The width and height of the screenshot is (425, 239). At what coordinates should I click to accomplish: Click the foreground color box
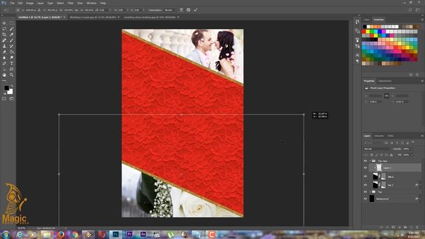click(7, 88)
